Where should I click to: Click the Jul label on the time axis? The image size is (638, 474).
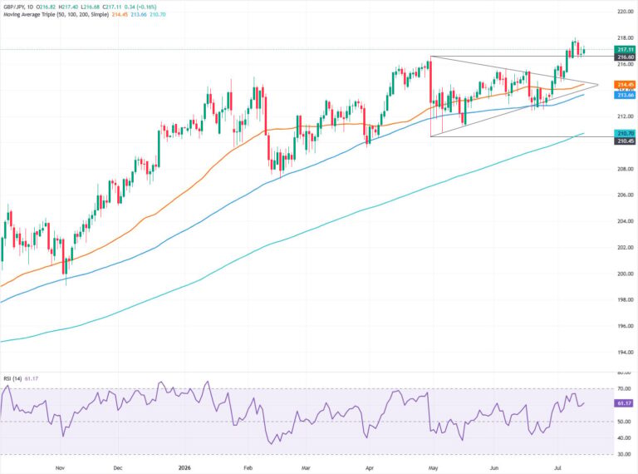557,468
